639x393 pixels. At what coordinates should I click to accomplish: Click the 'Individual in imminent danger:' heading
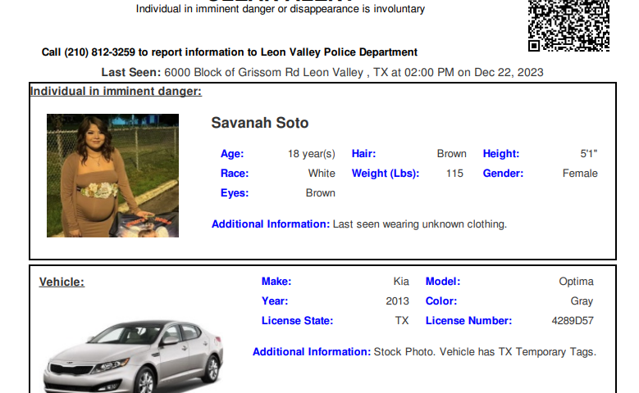(x=116, y=91)
